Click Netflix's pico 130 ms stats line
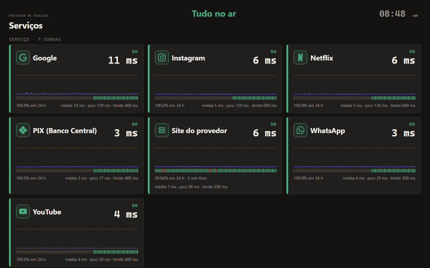Viewport: 430px width, 268px height. (x=378, y=105)
